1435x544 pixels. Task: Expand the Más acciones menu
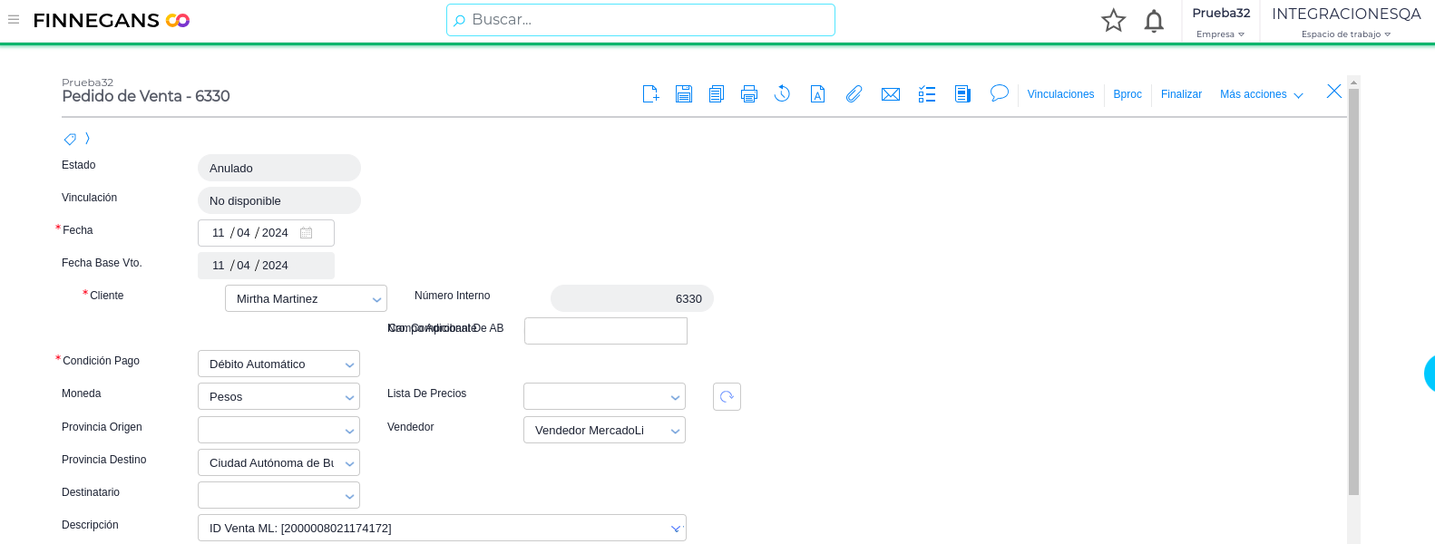1262,94
